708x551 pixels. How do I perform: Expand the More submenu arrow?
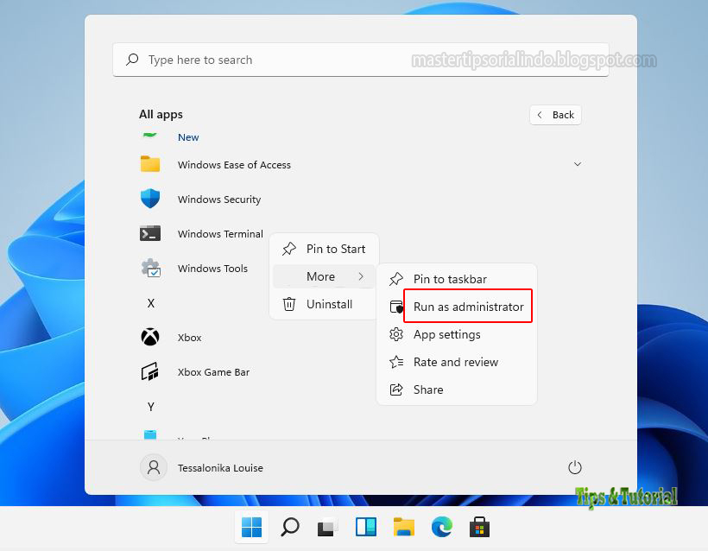361,276
